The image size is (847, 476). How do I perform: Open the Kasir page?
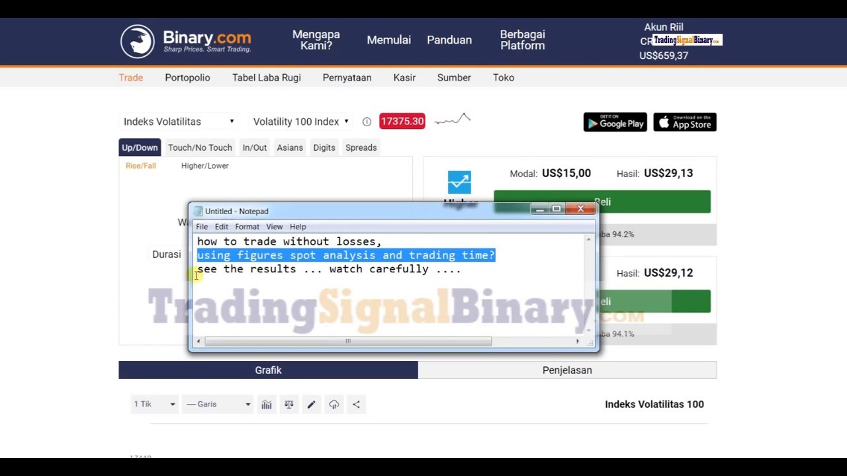click(x=404, y=77)
